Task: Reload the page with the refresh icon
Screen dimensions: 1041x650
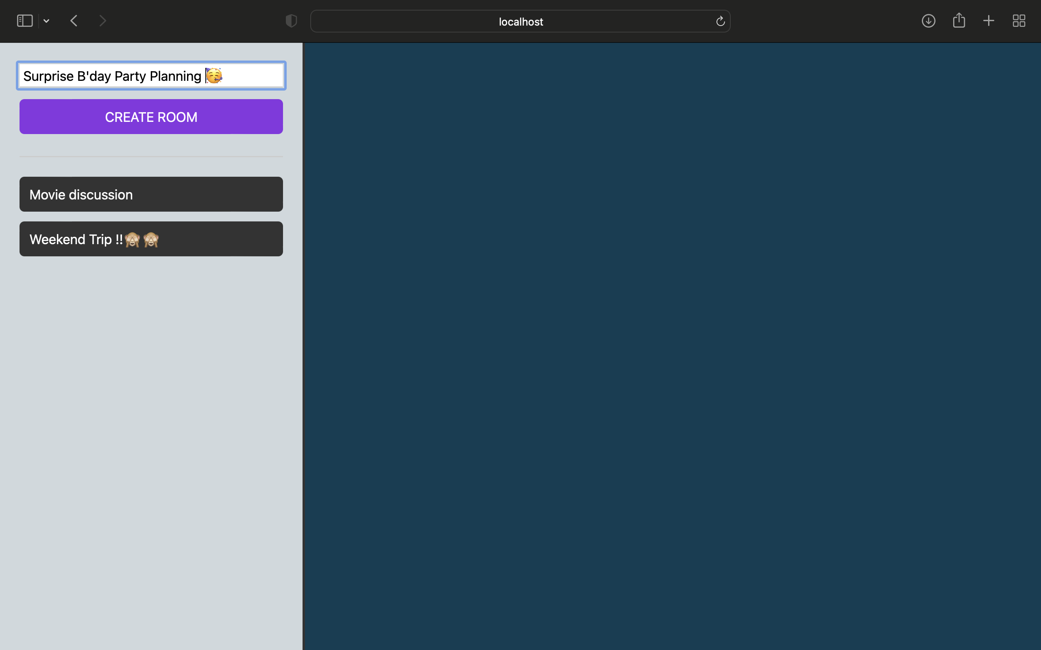Action: [720, 21]
